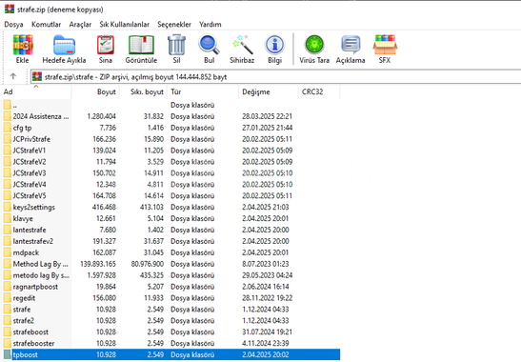Open the Komutlar menu
This screenshot has width=521, height=362.
coord(46,24)
